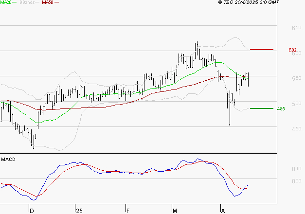Select the green support line at 486
This screenshot has width=305, height=214.
(x=261, y=108)
